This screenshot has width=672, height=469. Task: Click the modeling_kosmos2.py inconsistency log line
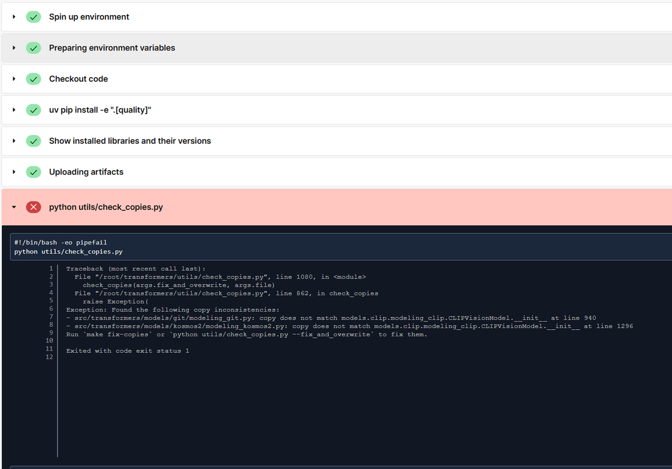tap(349, 326)
